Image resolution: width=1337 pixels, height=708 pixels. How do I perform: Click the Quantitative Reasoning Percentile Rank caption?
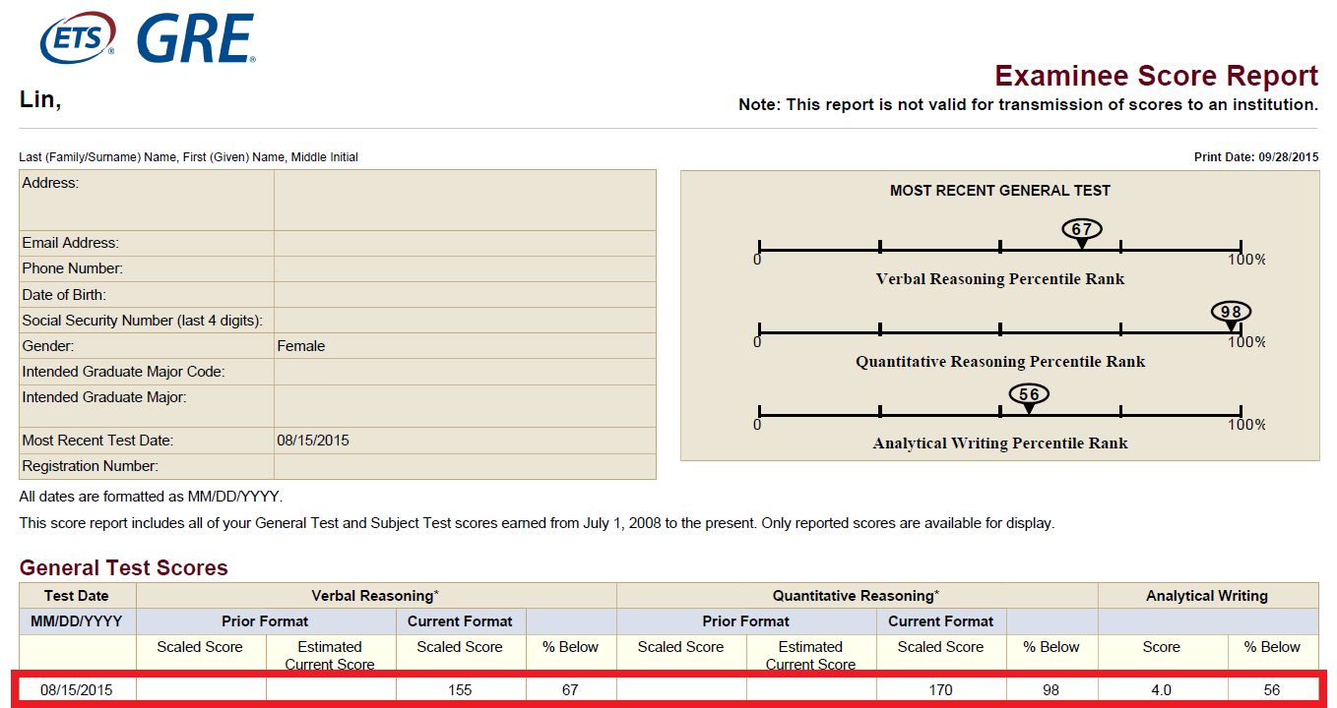(x=1000, y=362)
